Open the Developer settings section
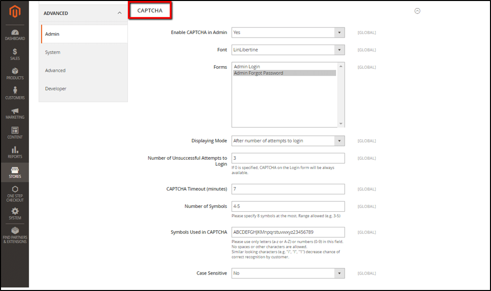491x291 pixels. [55, 89]
